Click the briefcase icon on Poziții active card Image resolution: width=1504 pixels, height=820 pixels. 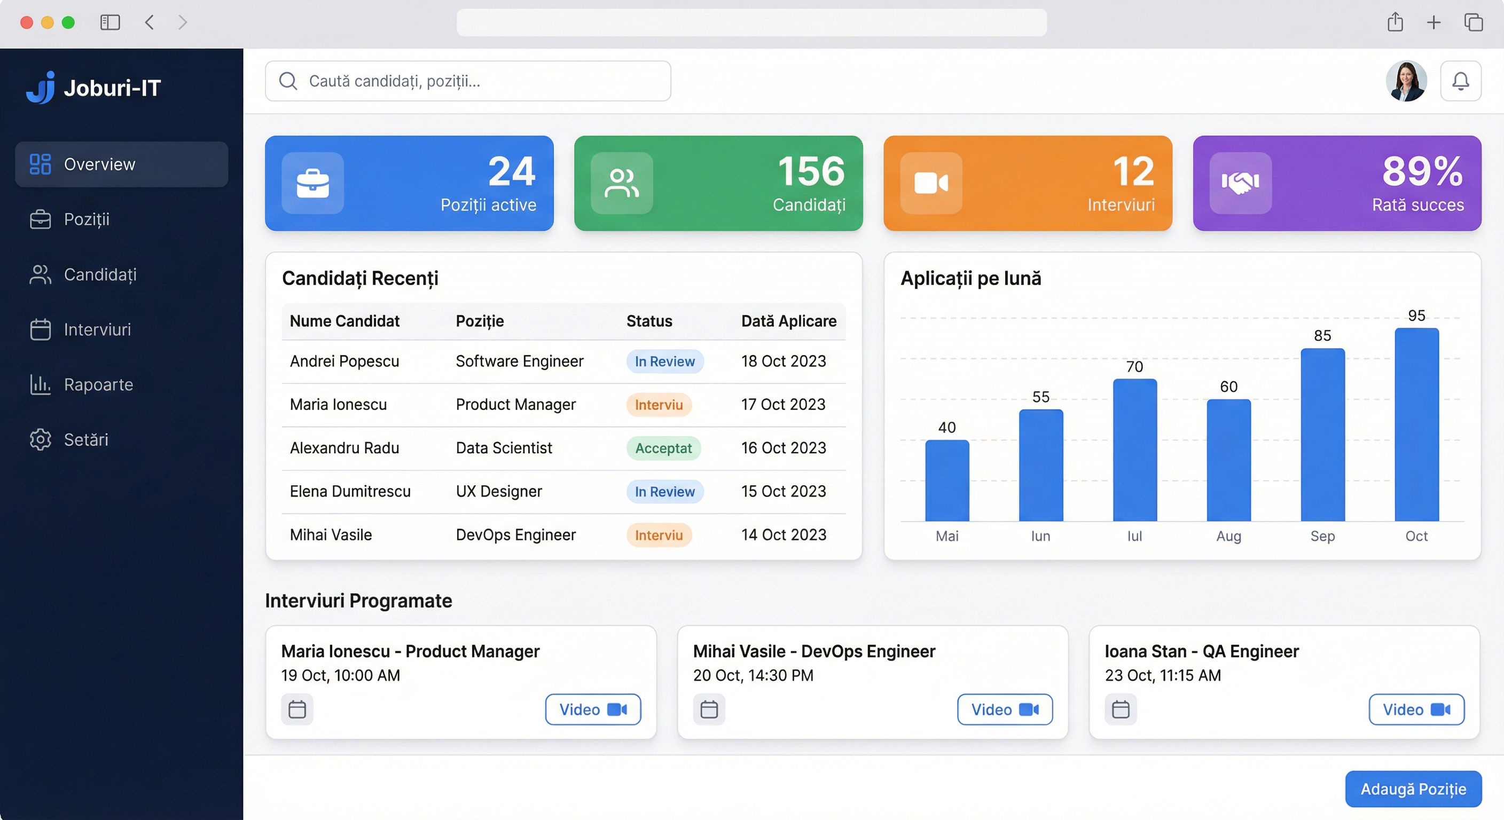[x=312, y=183]
